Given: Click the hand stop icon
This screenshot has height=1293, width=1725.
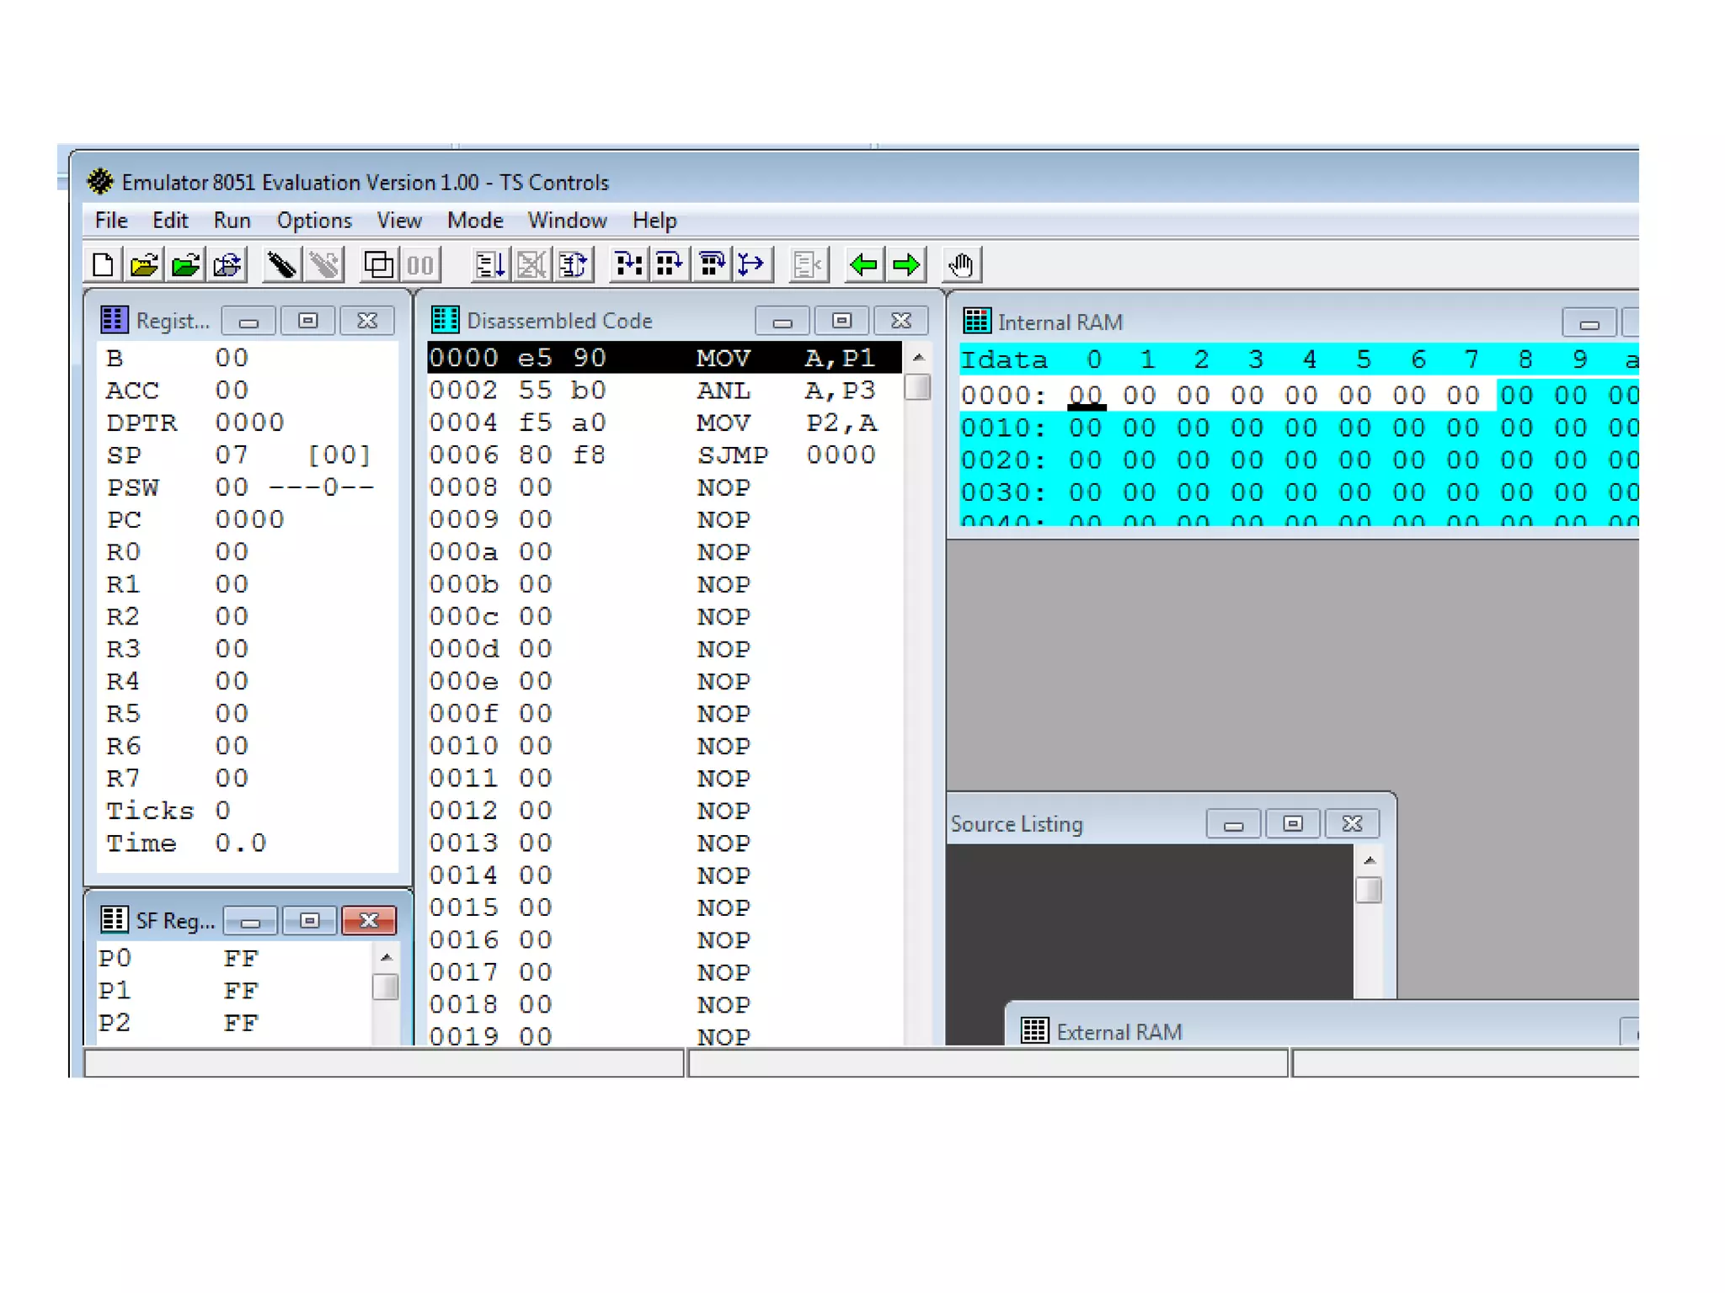Looking at the screenshot, I should coord(961,265).
